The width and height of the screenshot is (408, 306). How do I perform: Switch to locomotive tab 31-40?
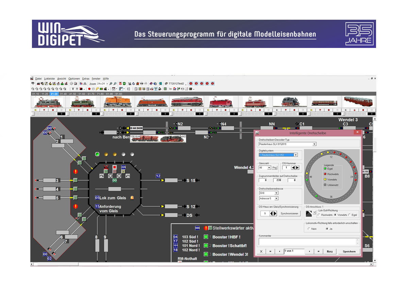[x=63, y=93]
